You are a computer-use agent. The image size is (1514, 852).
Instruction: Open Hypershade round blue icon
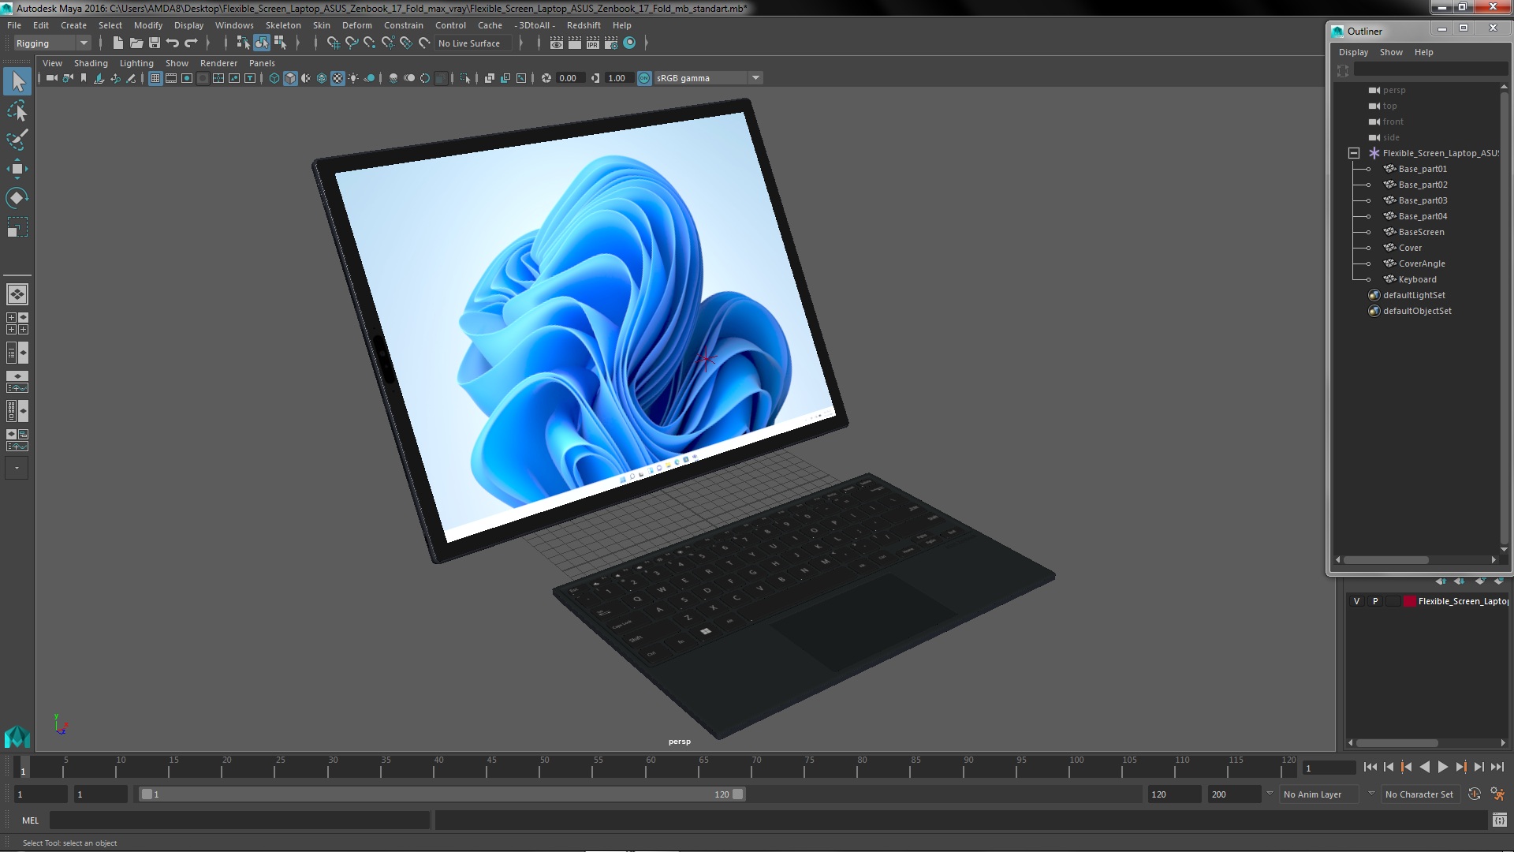pyautogui.click(x=629, y=43)
